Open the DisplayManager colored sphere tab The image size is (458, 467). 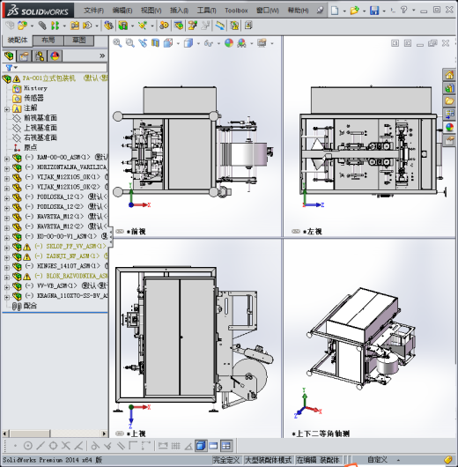(55, 56)
